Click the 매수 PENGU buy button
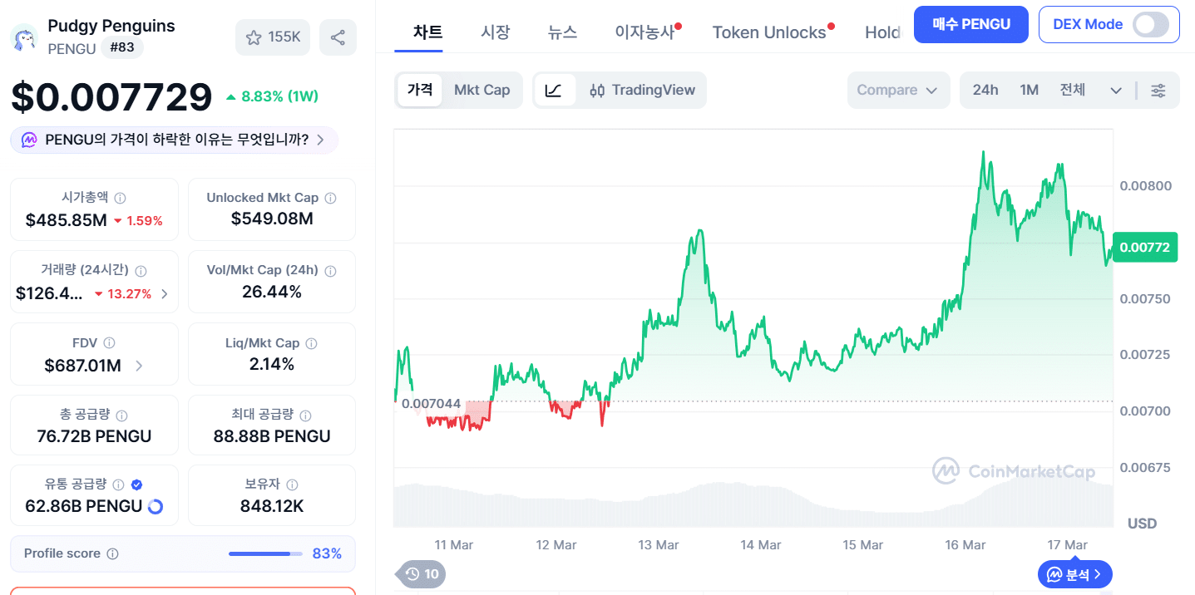The height and width of the screenshot is (595, 1195). pos(970,24)
